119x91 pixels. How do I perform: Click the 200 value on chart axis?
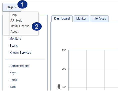(x=64, y=69)
